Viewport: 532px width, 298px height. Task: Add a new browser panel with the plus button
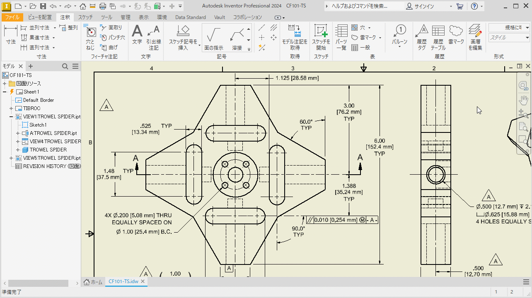[x=30, y=66]
